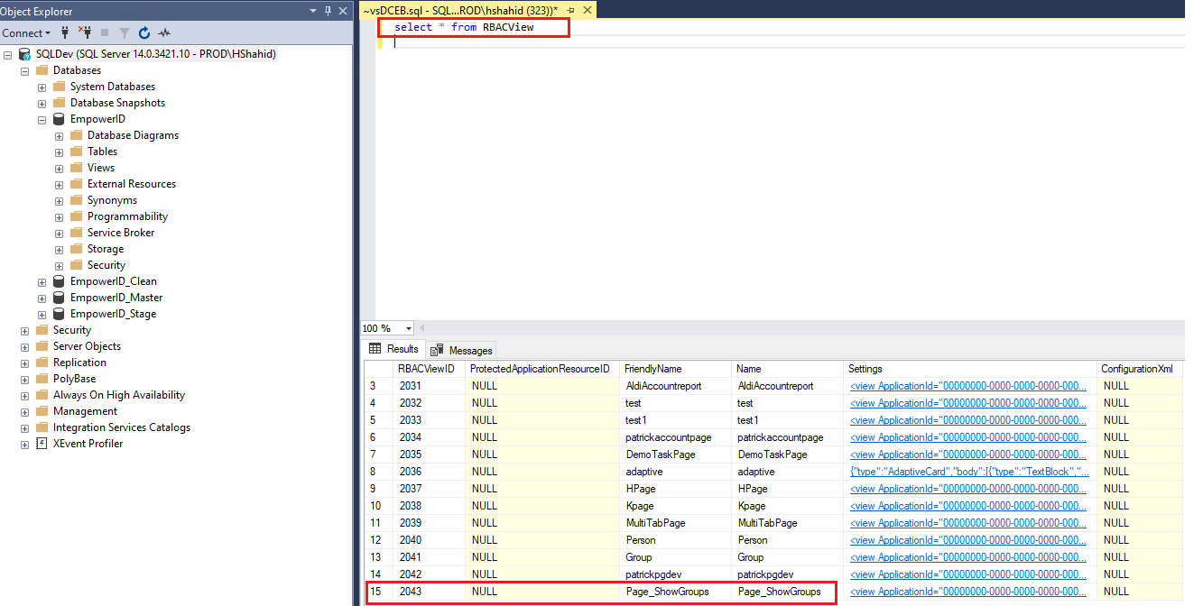Expand EmpowerID_Master database

coord(42,298)
